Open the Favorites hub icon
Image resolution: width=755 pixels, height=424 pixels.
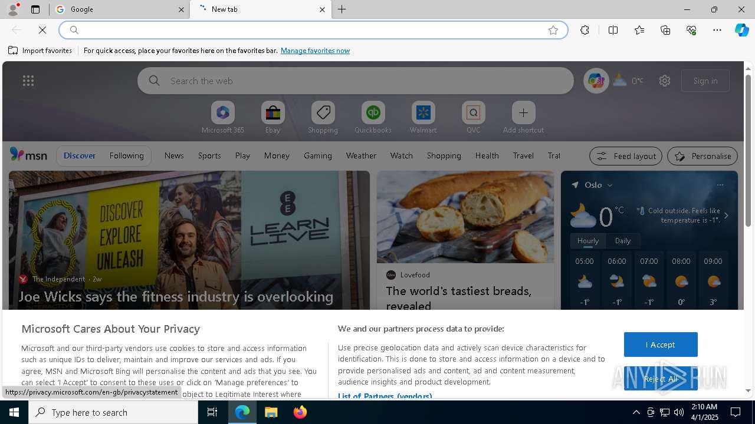(x=639, y=30)
